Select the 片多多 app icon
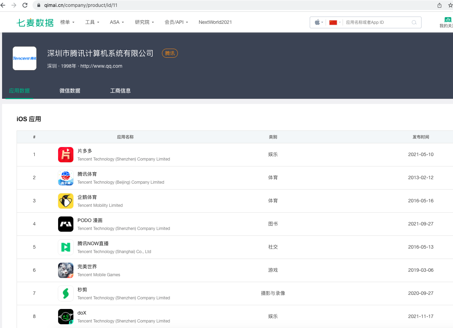The height and width of the screenshot is (328, 453). (x=65, y=154)
